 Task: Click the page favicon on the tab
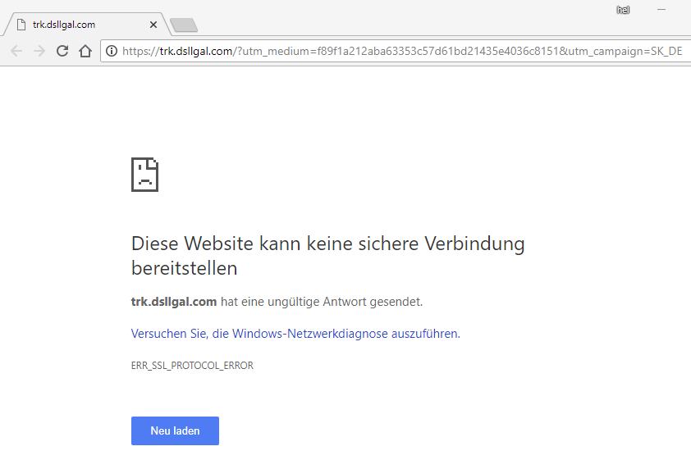click(21, 25)
